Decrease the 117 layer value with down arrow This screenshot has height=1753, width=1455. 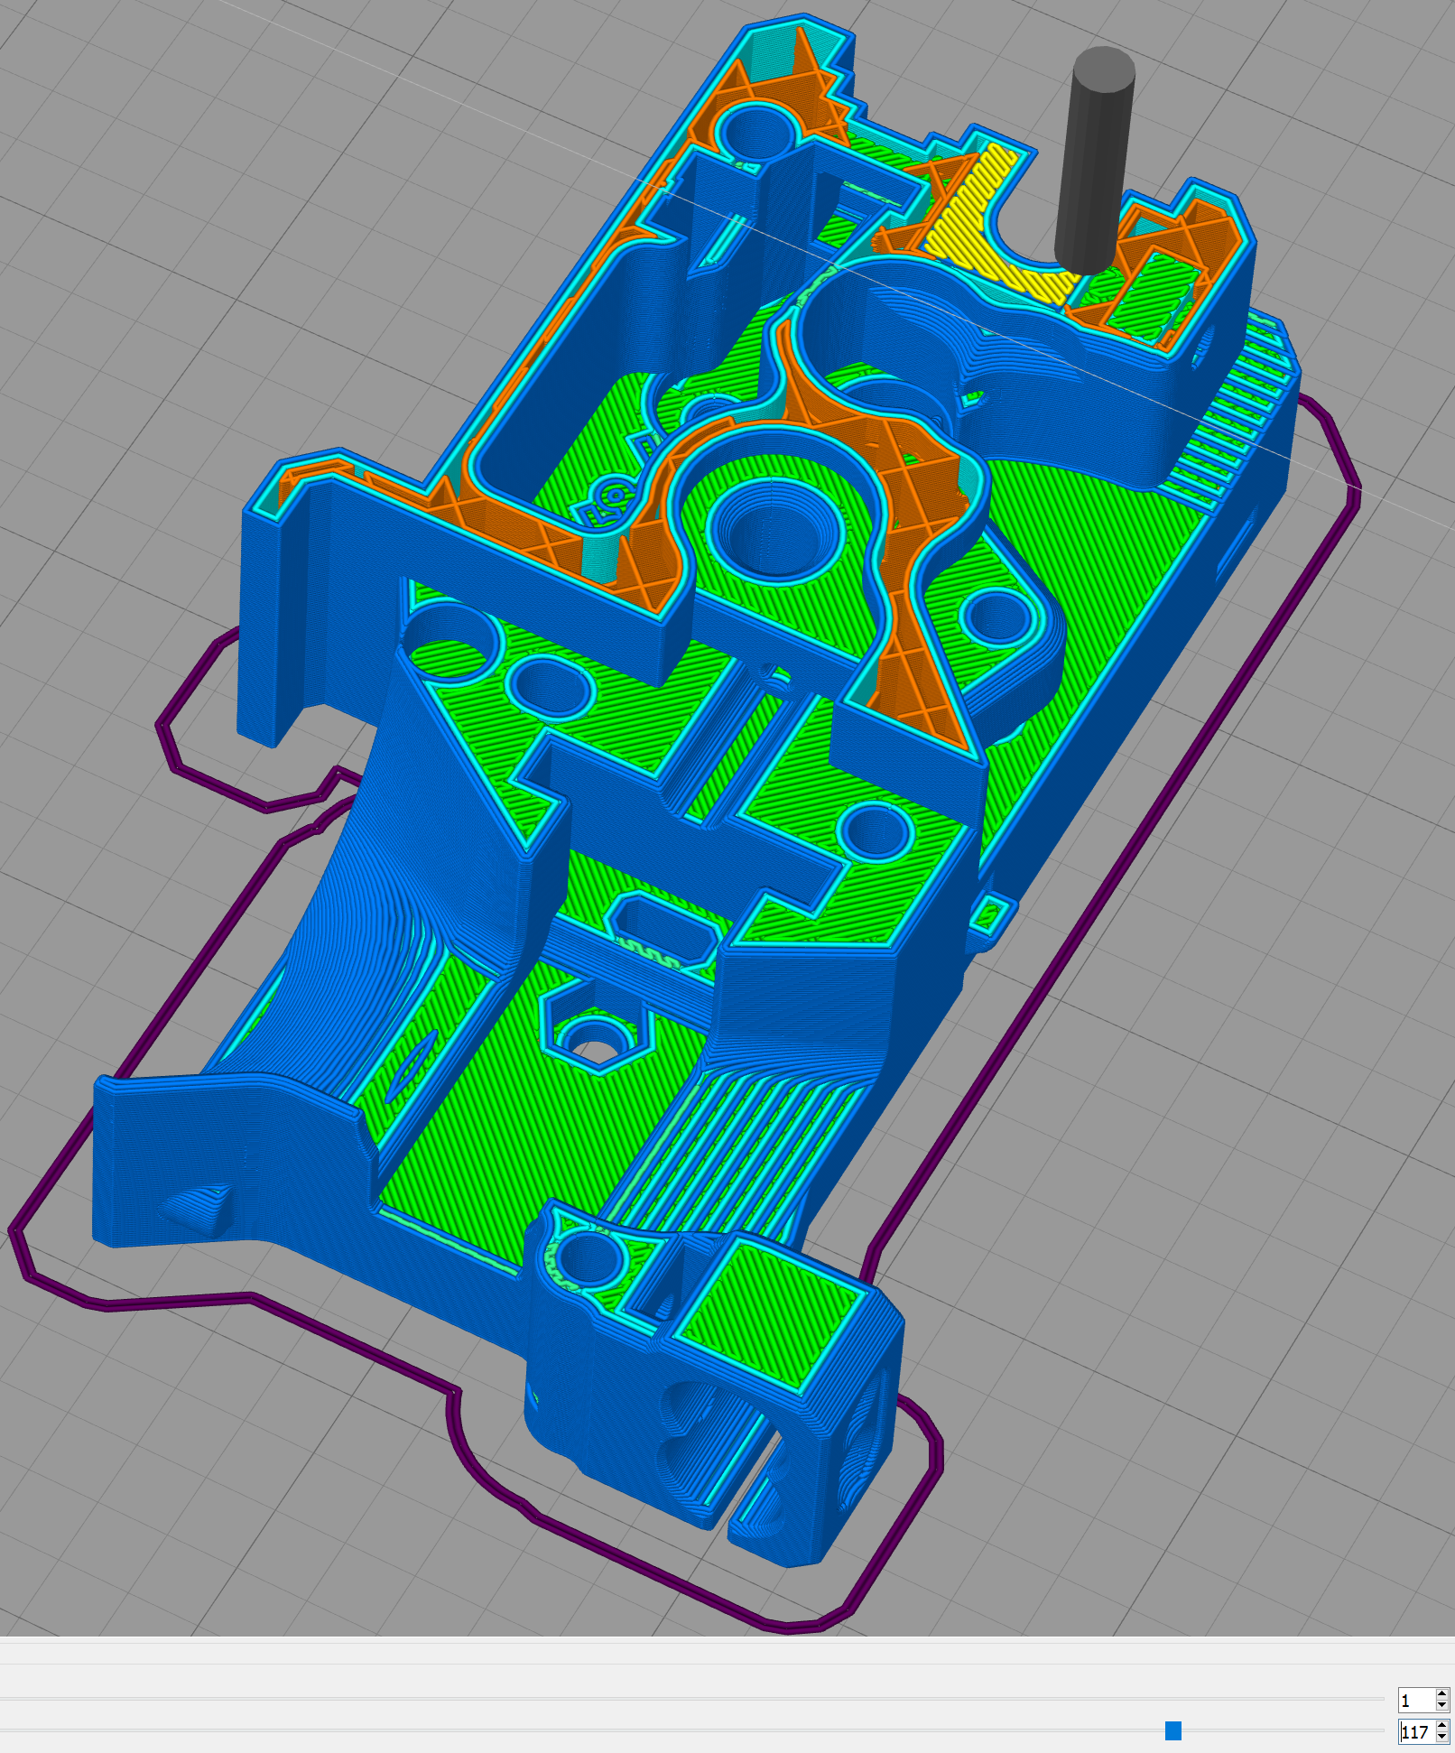click(x=1441, y=1737)
